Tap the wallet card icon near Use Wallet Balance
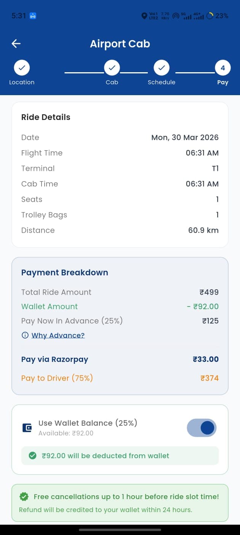The width and height of the screenshot is (240, 535). click(27, 428)
